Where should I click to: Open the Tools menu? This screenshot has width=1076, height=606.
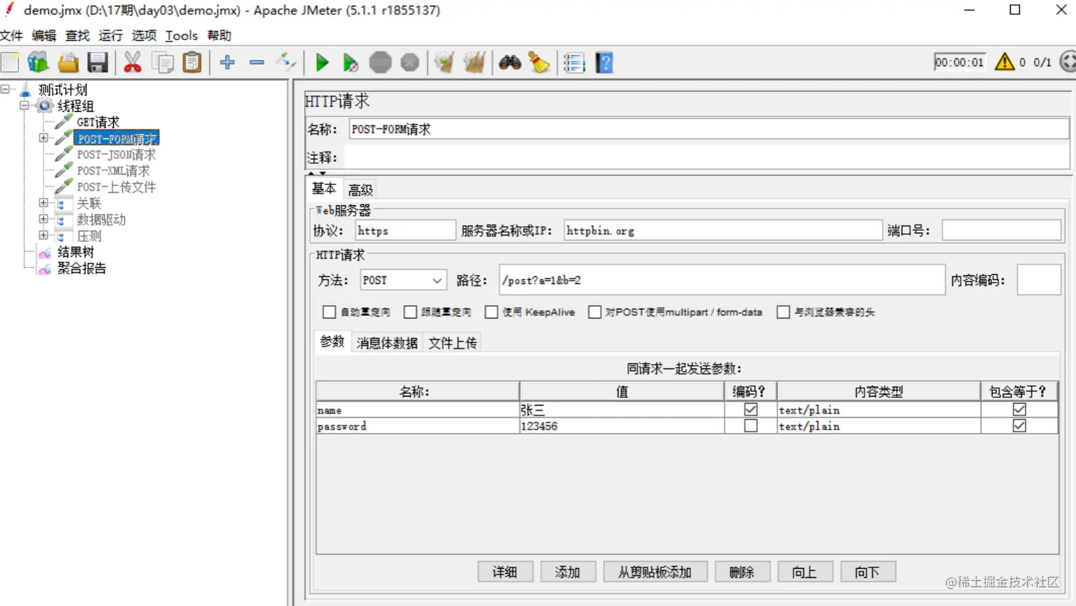(x=181, y=36)
